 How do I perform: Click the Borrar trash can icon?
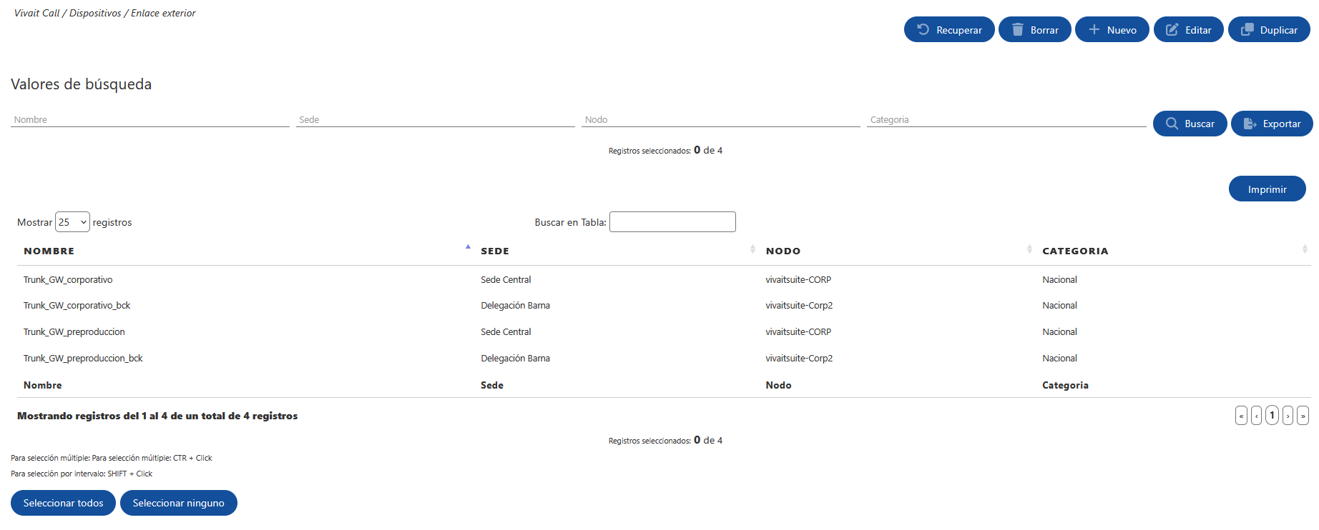[1017, 29]
